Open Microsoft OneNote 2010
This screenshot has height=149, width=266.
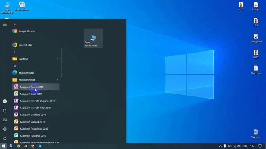[36, 115]
